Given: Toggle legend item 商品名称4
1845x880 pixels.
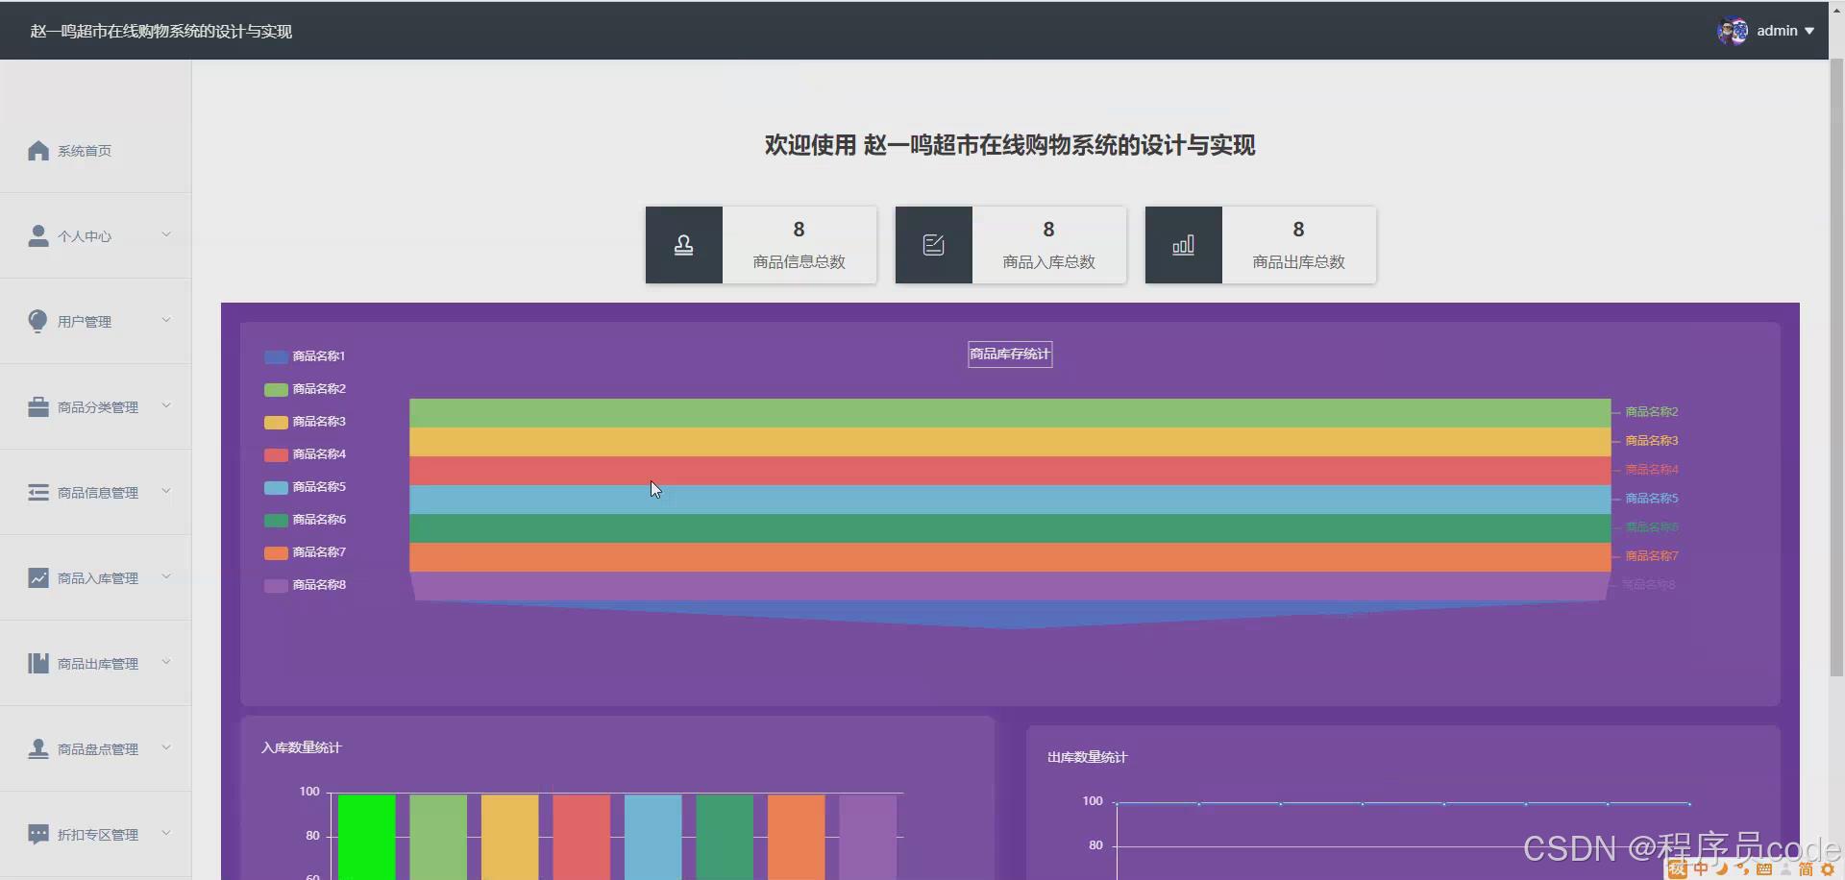Looking at the screenshot, I should click(305, 454).
